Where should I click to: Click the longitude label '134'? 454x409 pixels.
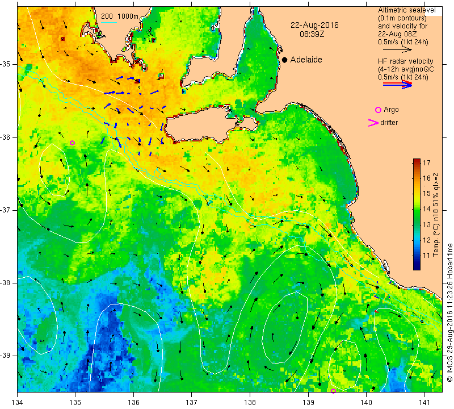click(x=18, y=403)
